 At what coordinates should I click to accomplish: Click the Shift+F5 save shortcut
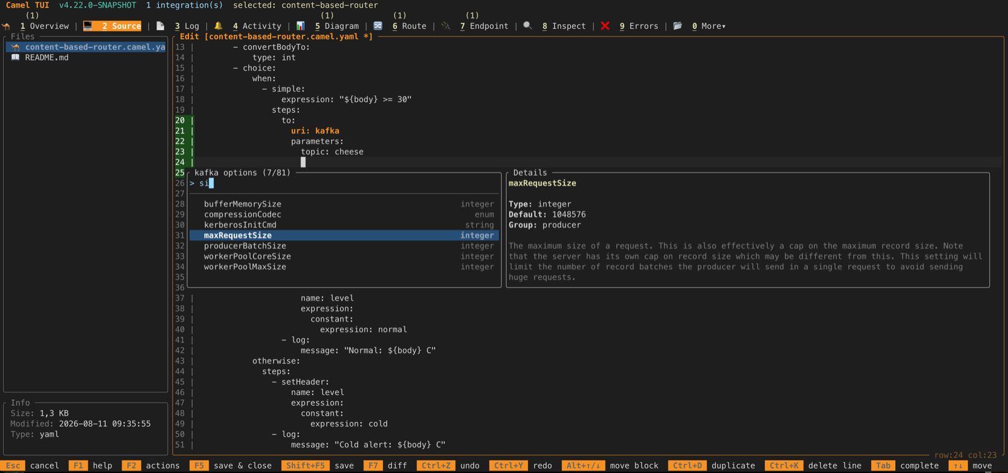(x=318, y=466)
